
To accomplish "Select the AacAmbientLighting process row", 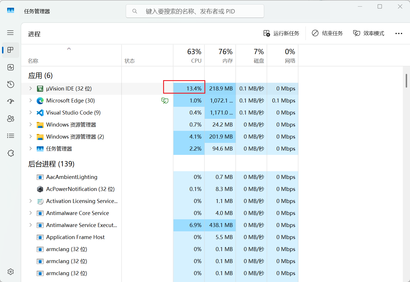I will click(x=160, y=177).
